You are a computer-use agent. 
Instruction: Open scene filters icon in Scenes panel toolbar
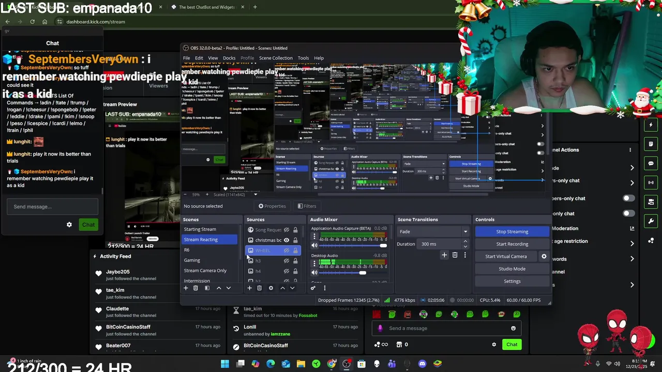click(x=207, y=288)
